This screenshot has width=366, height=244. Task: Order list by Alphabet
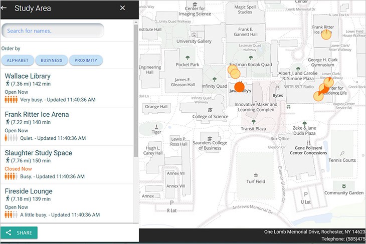tap(18, 61)
